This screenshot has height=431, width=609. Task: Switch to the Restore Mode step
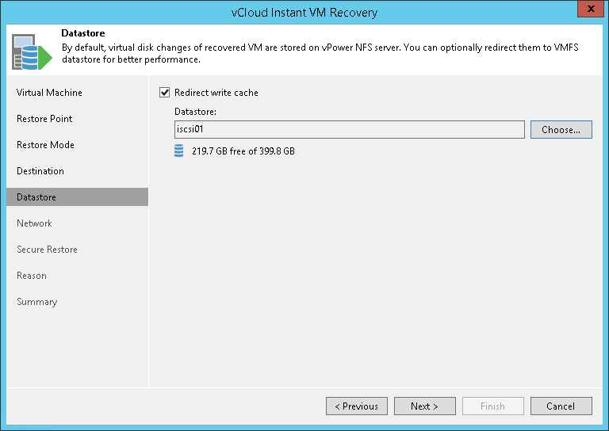click(x=45, y=145)
